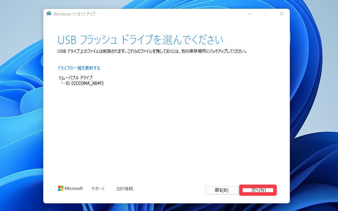The height and width of the screenshot is (211, 338).
Task: Click the four-color Microsoft squares logo
Action: [61, 188]
